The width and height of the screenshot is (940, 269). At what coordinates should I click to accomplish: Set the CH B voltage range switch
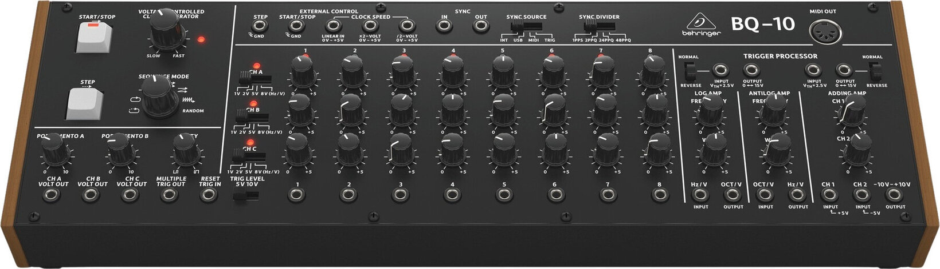pos(253,117)
